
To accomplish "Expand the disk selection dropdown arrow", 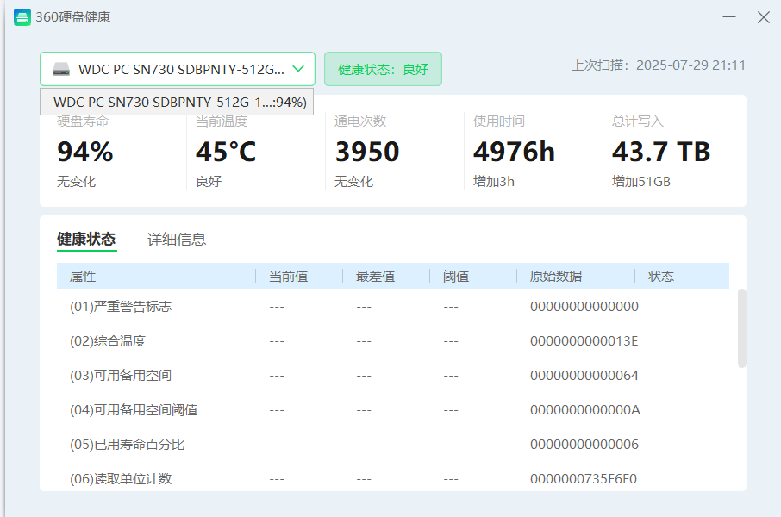I will (298, 69).
